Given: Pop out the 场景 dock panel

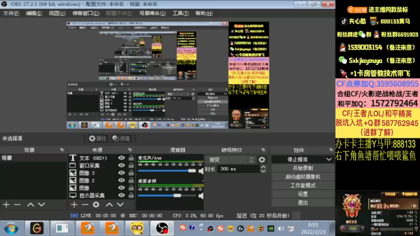Looking at the screenshot, I should point(62,150).
